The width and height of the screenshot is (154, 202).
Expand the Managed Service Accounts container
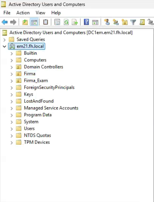coord(12,108)
